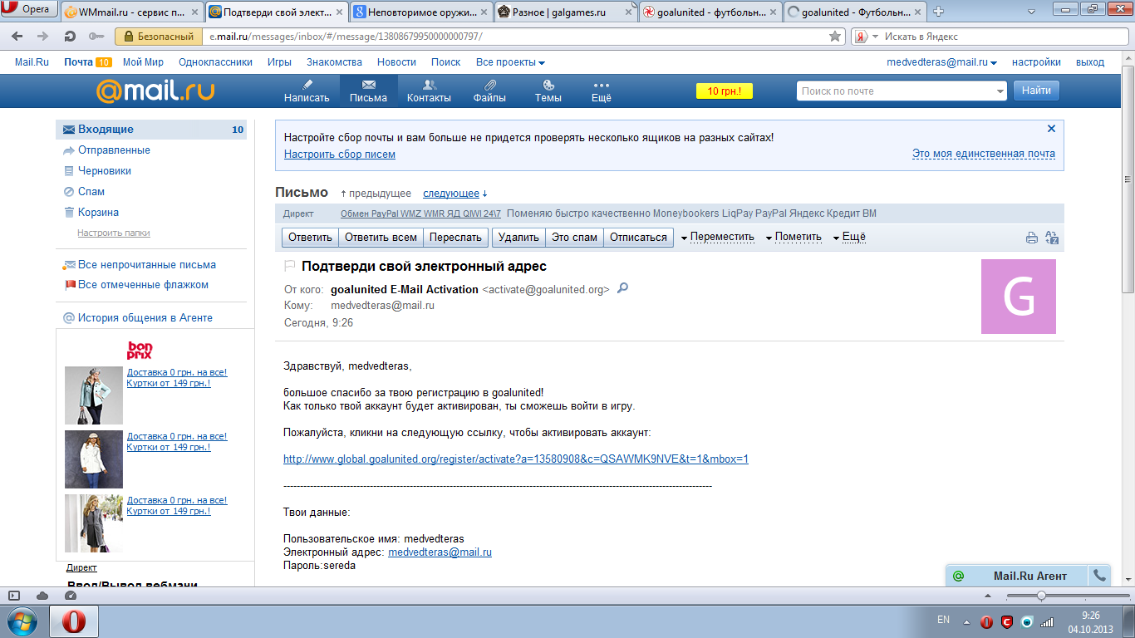Click translate message icon
This screenshot has height=638, width=1135.
point(1052,238)
